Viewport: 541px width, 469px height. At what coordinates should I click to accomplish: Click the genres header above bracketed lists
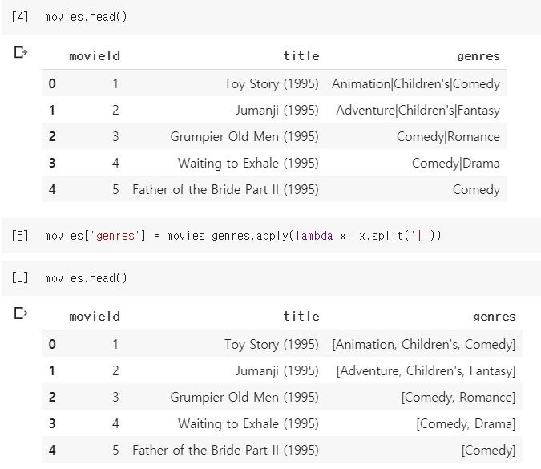coord(494,317)
